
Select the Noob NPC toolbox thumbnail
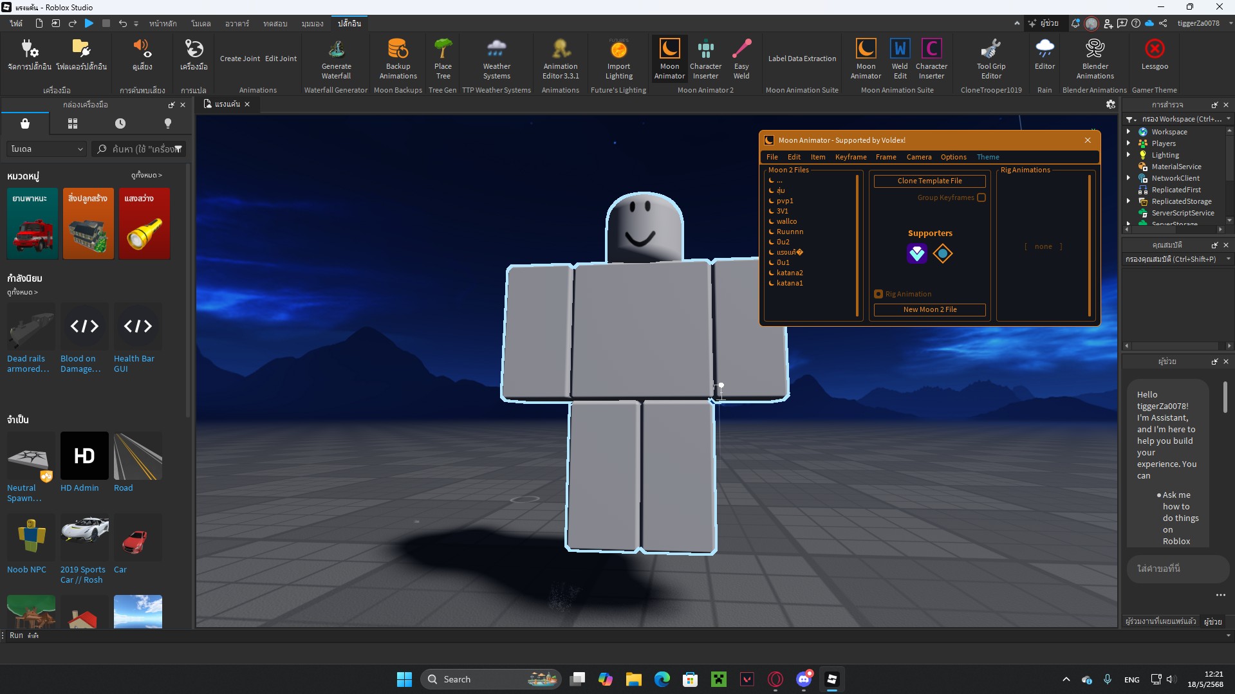(x=31, y=537)
